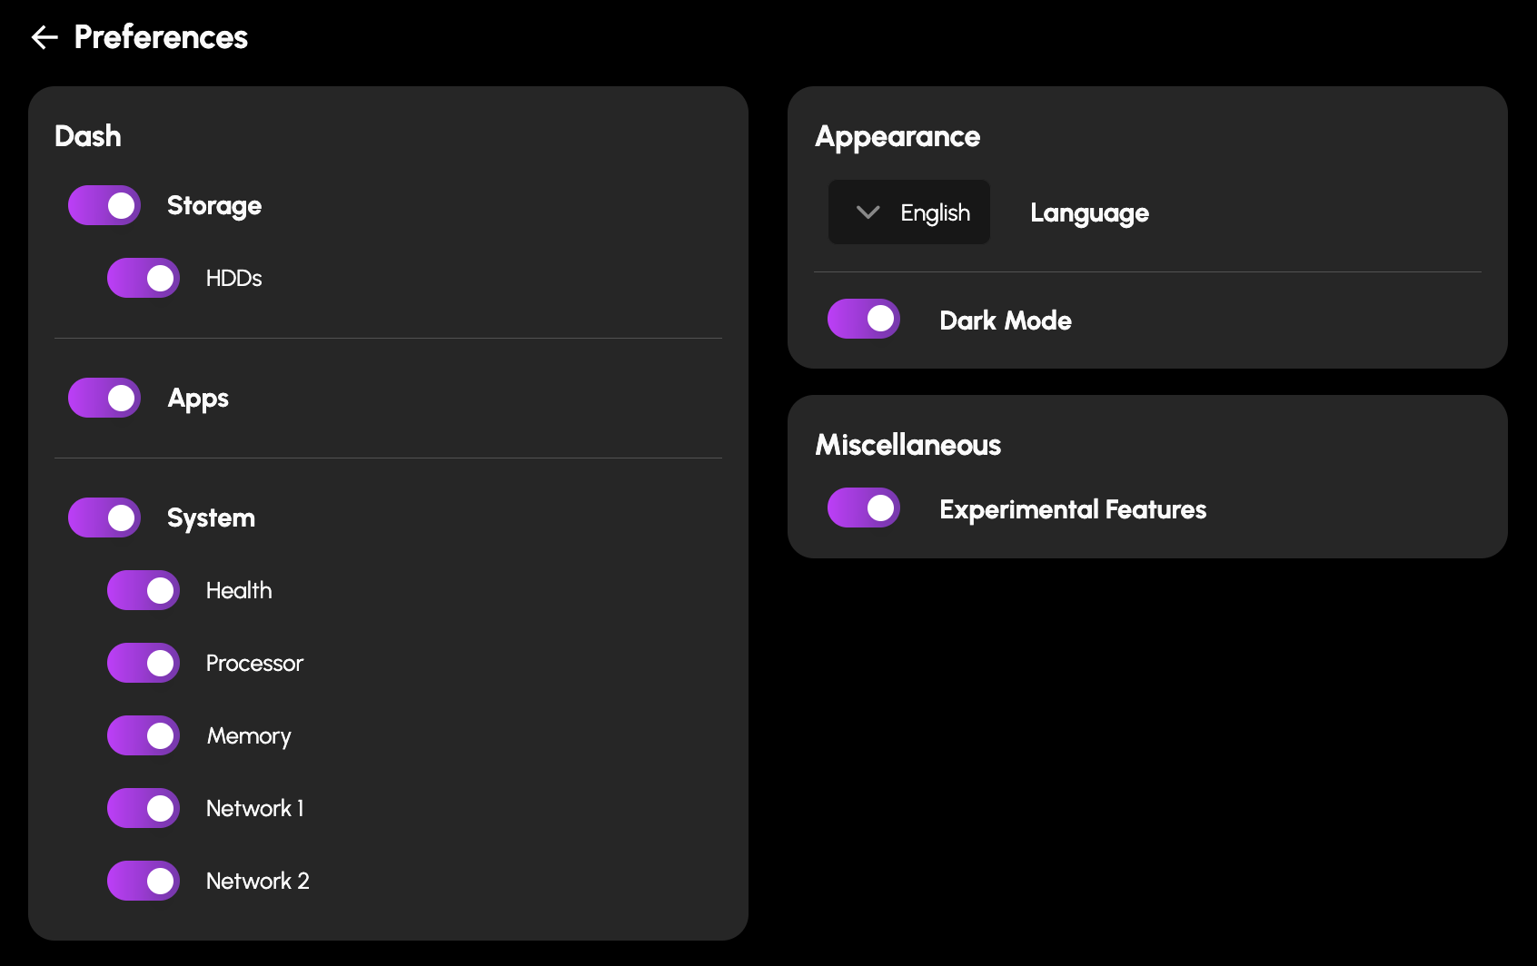Disable the System section toggle
The height and width of the screenshot is (966, 1537).
pos(104,517)
